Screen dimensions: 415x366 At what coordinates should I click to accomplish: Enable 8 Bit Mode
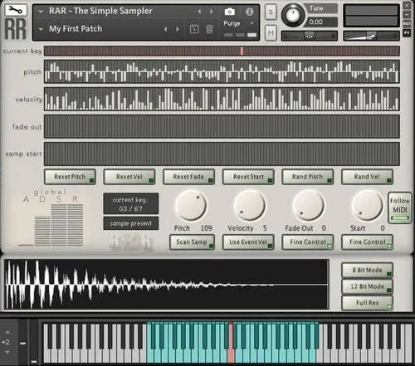click(x=368, y=270)
